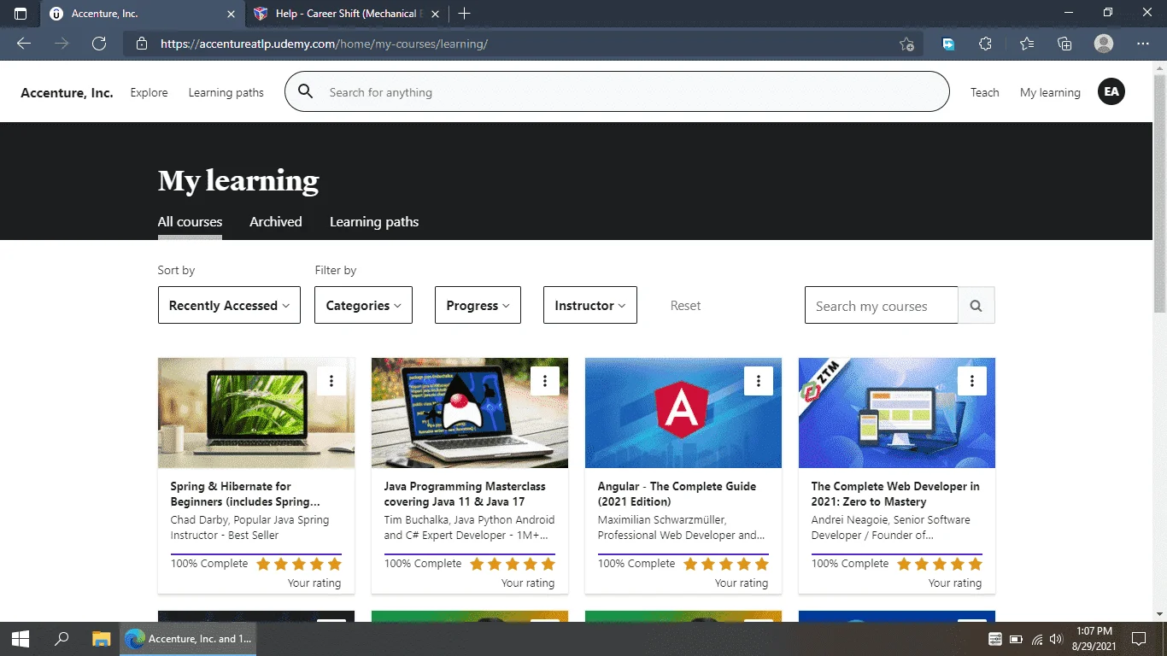
Task: Open the blue extension icon in toolbar
Action: 948,44
